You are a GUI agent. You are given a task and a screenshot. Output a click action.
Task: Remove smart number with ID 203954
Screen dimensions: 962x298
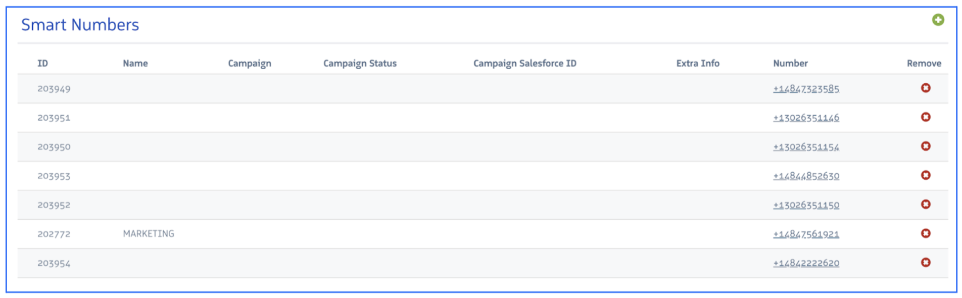click(x=925, y=263)
